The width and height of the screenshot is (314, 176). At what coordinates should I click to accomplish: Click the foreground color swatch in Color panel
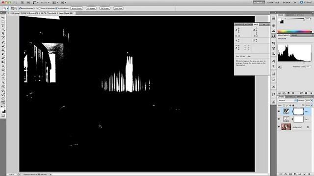tap(280, 20)
